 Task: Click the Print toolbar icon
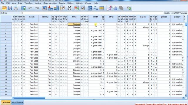point(16,8)
